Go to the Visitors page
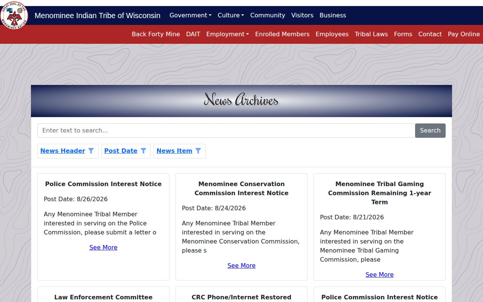Image resolution: width=483 pixels, height=302 pixels. point(302,15)
